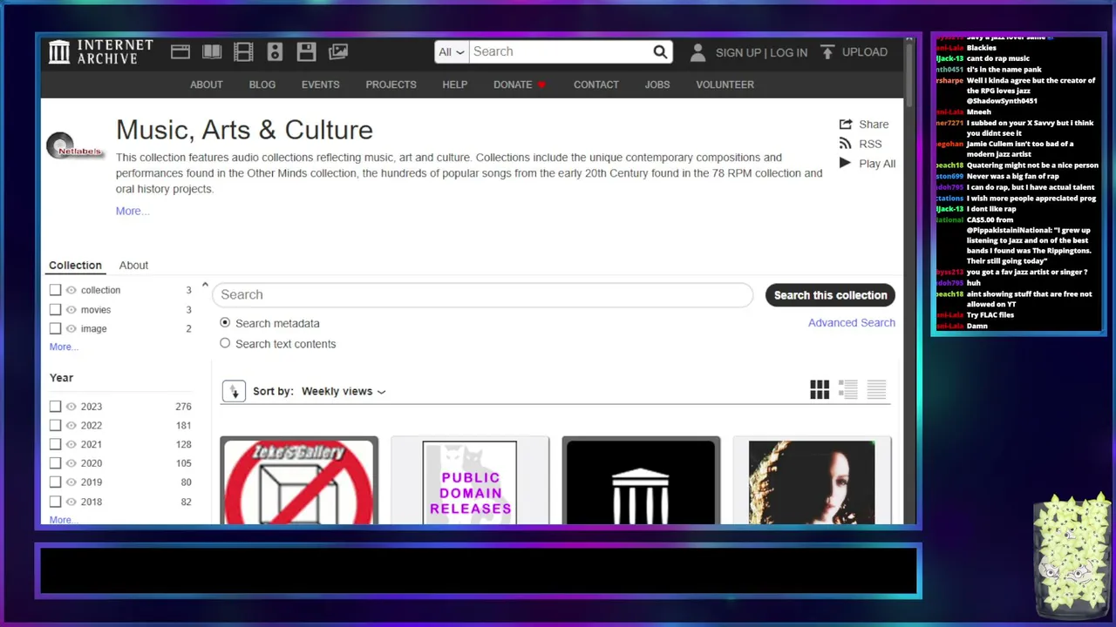Open the Zeke's Gallery thumbnail

click(x=299, y=482)
